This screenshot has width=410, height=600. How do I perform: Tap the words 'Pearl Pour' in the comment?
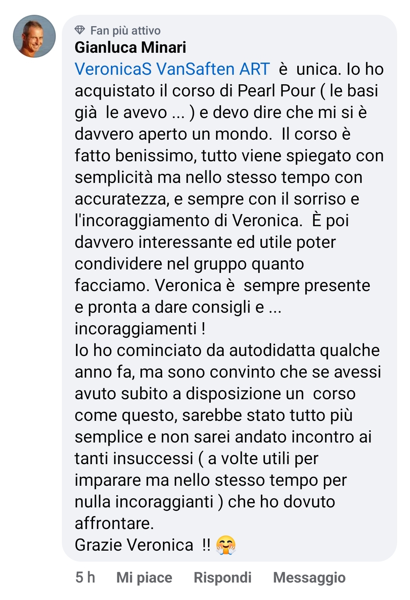[x=276, y=91]
